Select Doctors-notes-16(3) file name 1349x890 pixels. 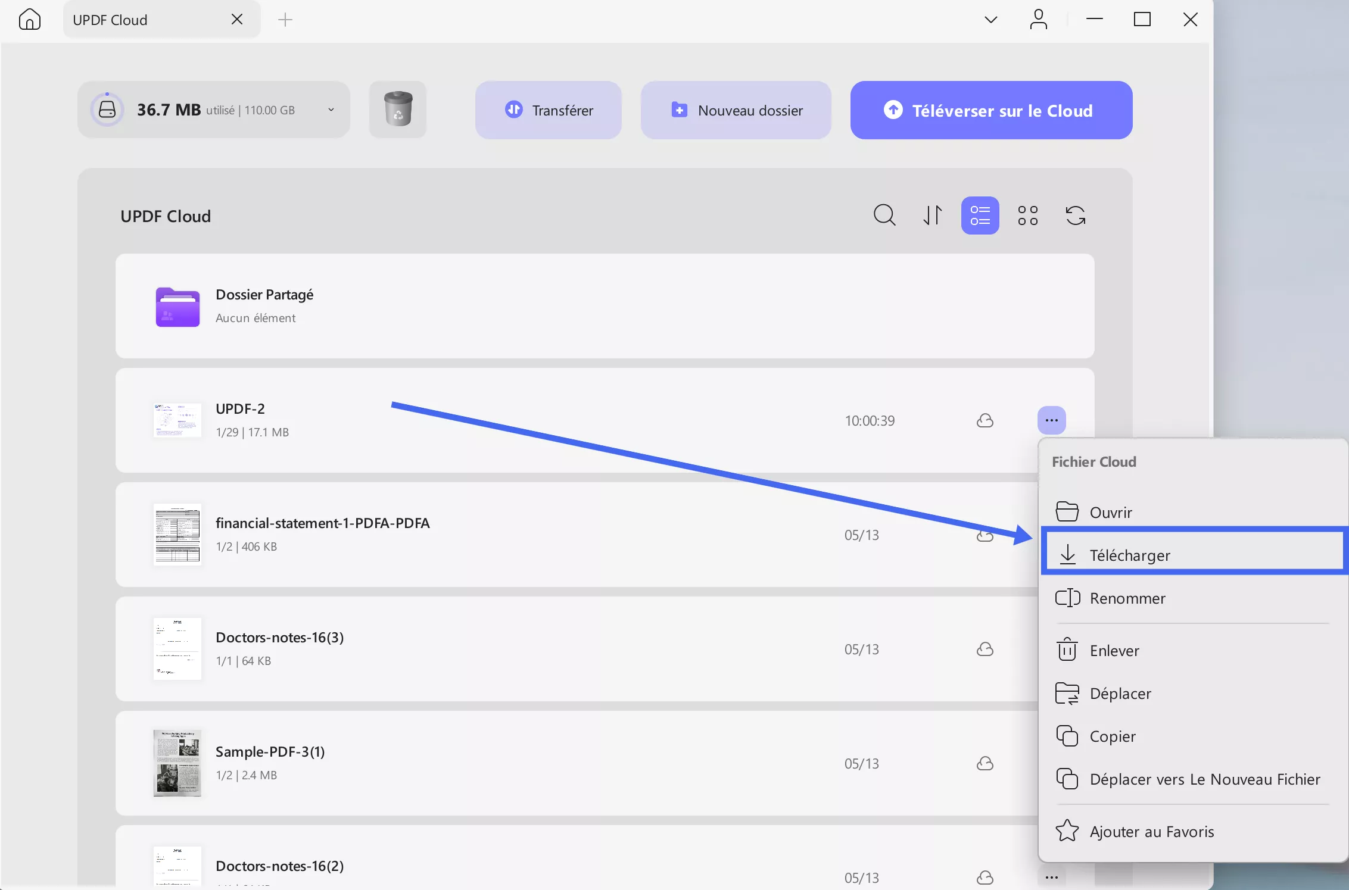tap(280, 638)
